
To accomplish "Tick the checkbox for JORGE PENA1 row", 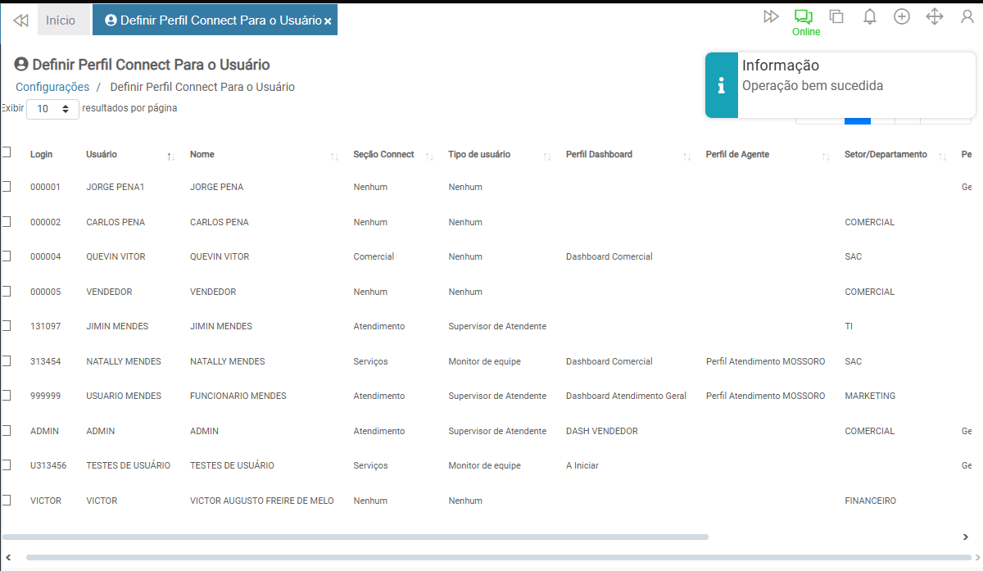I will [x=7, y=187].
